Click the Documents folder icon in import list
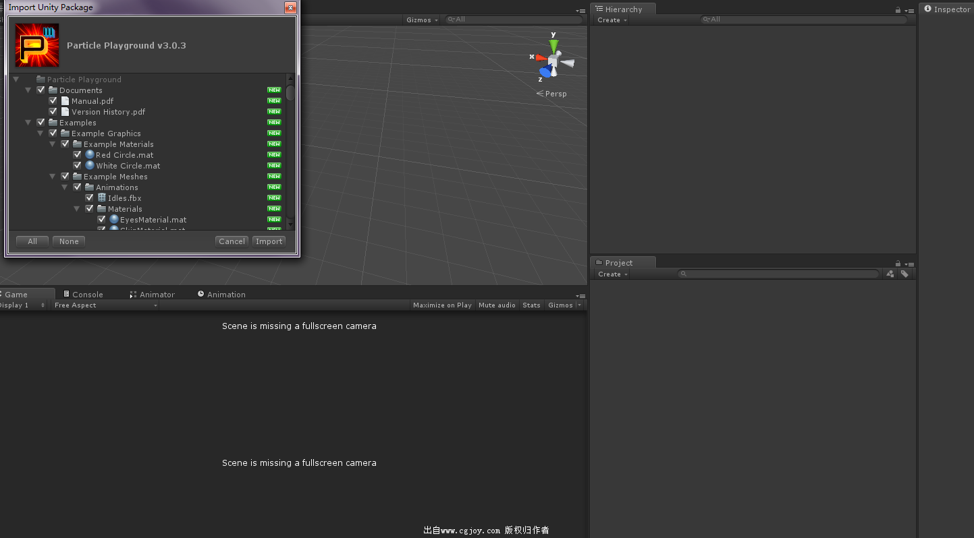 pos(53,90)
